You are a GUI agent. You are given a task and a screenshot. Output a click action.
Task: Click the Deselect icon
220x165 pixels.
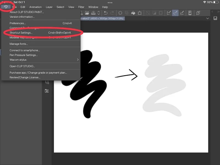pyautogui.click(x=148, y=13)
